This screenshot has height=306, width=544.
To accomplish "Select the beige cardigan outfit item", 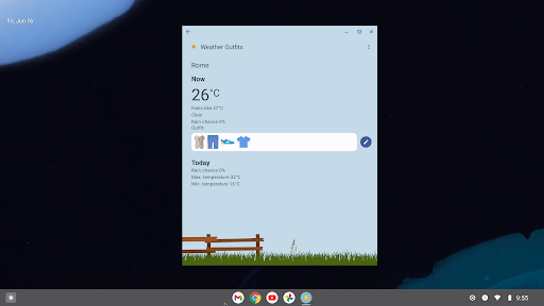I will coord(200,142).
